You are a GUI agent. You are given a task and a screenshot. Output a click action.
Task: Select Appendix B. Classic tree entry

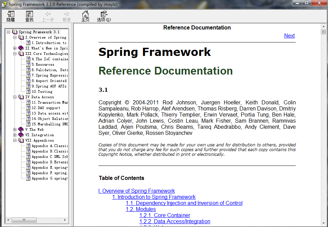(50, 151)
